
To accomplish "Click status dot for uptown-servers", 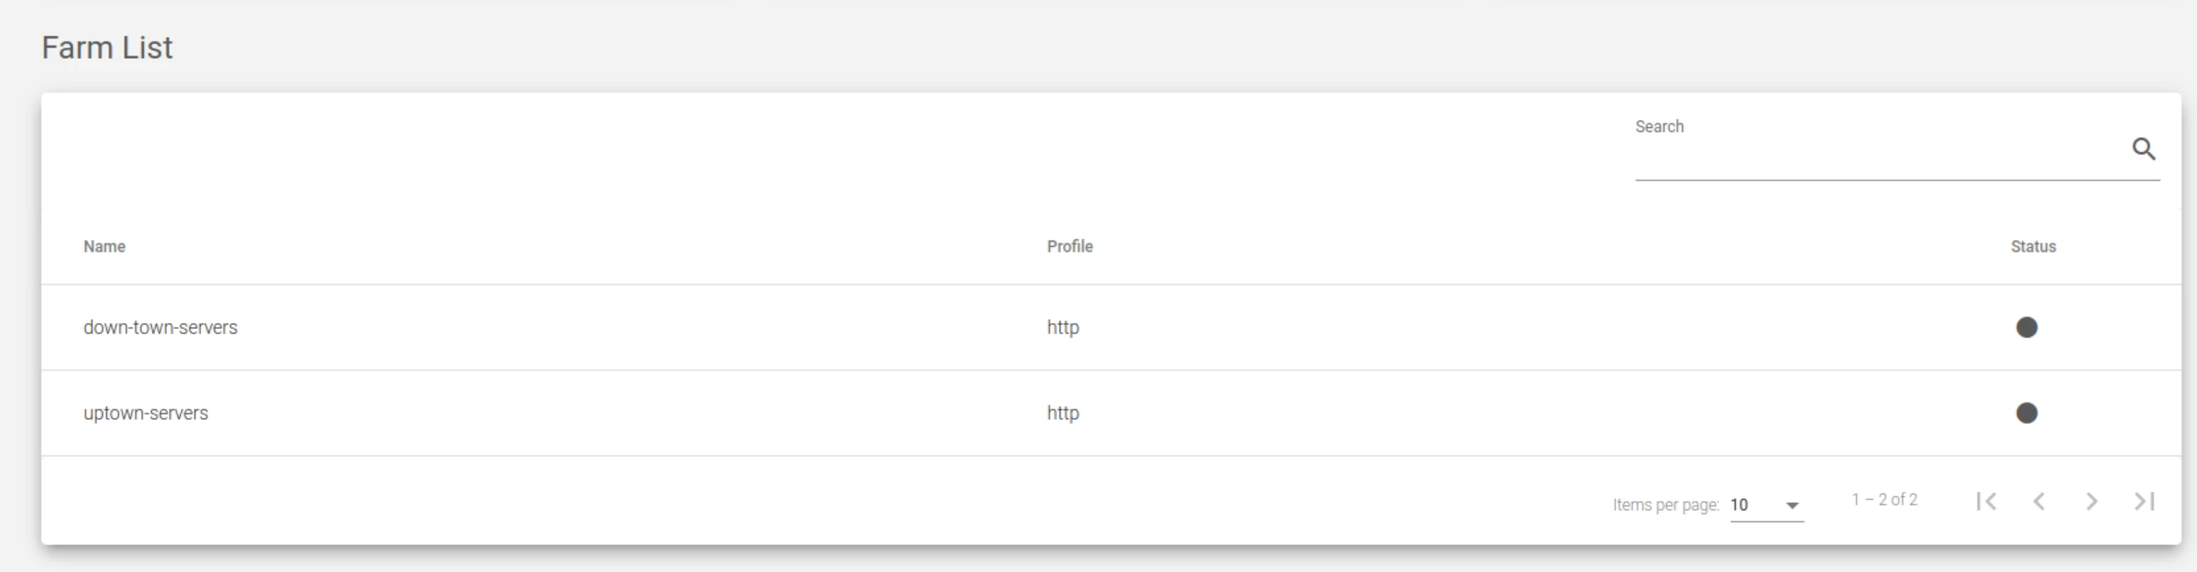I will pyautogui.click(x=2026, y=413).
